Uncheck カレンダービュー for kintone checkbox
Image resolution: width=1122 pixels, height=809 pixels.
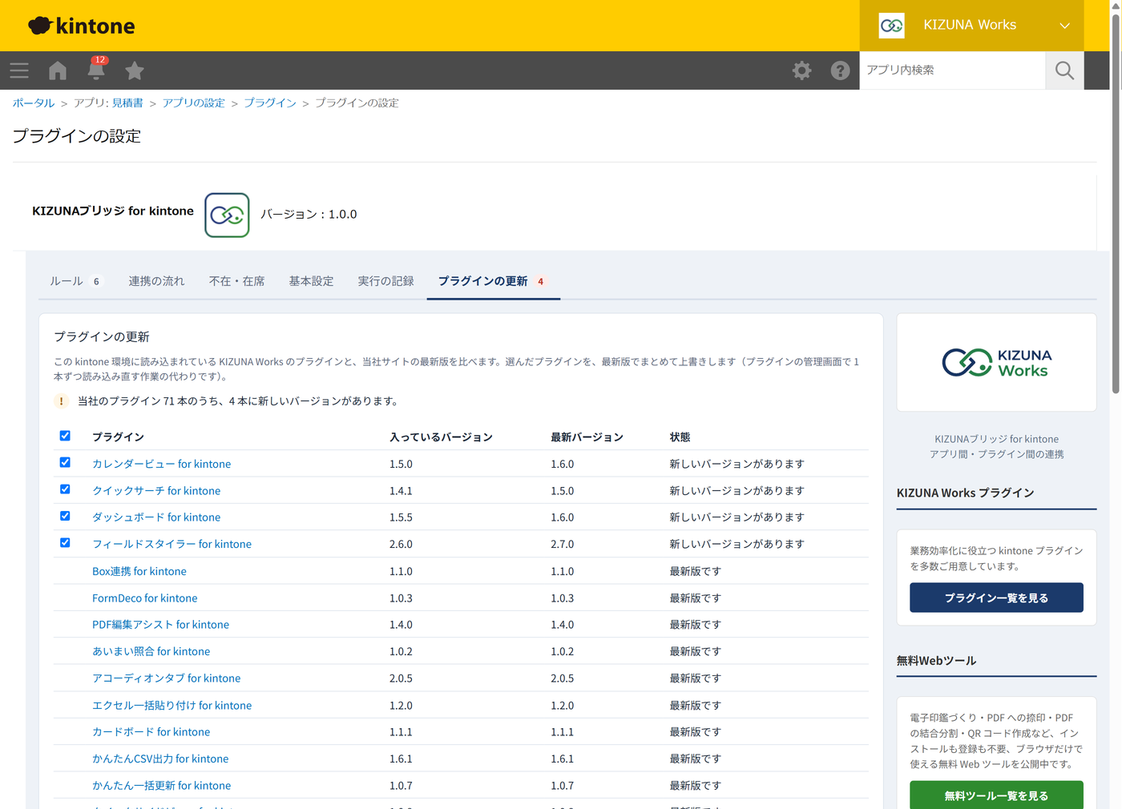[65, 463]
